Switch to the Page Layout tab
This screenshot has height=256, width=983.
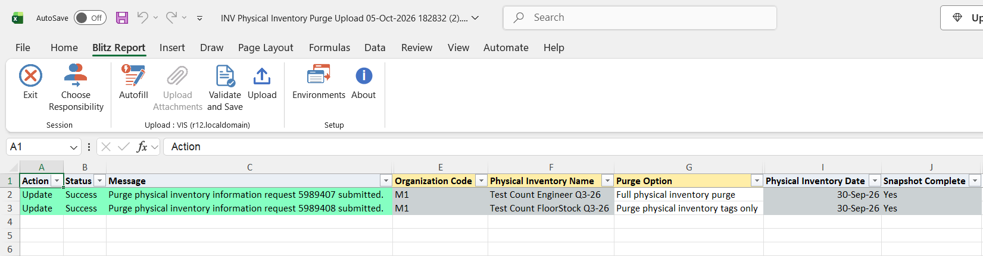[266, 48]
